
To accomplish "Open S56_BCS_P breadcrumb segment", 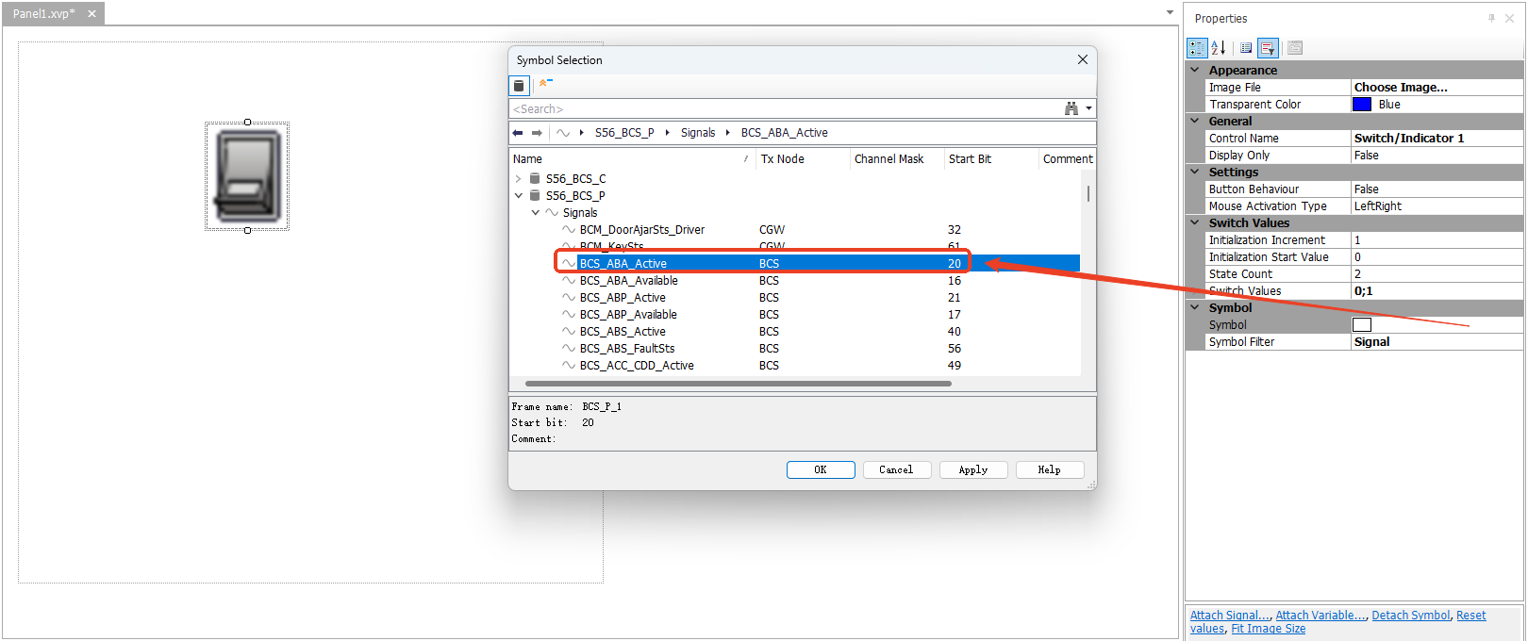I will (624, 133).
